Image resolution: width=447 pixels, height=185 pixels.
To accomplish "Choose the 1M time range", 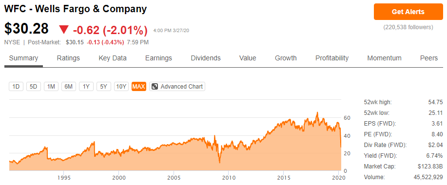I will tap(51, 87).
